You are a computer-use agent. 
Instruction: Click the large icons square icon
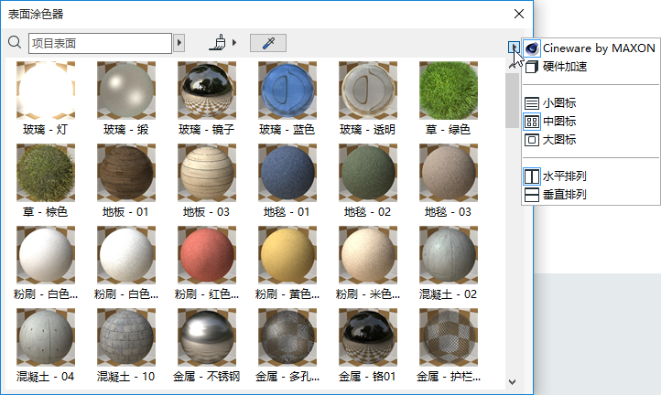pos(532,140)
